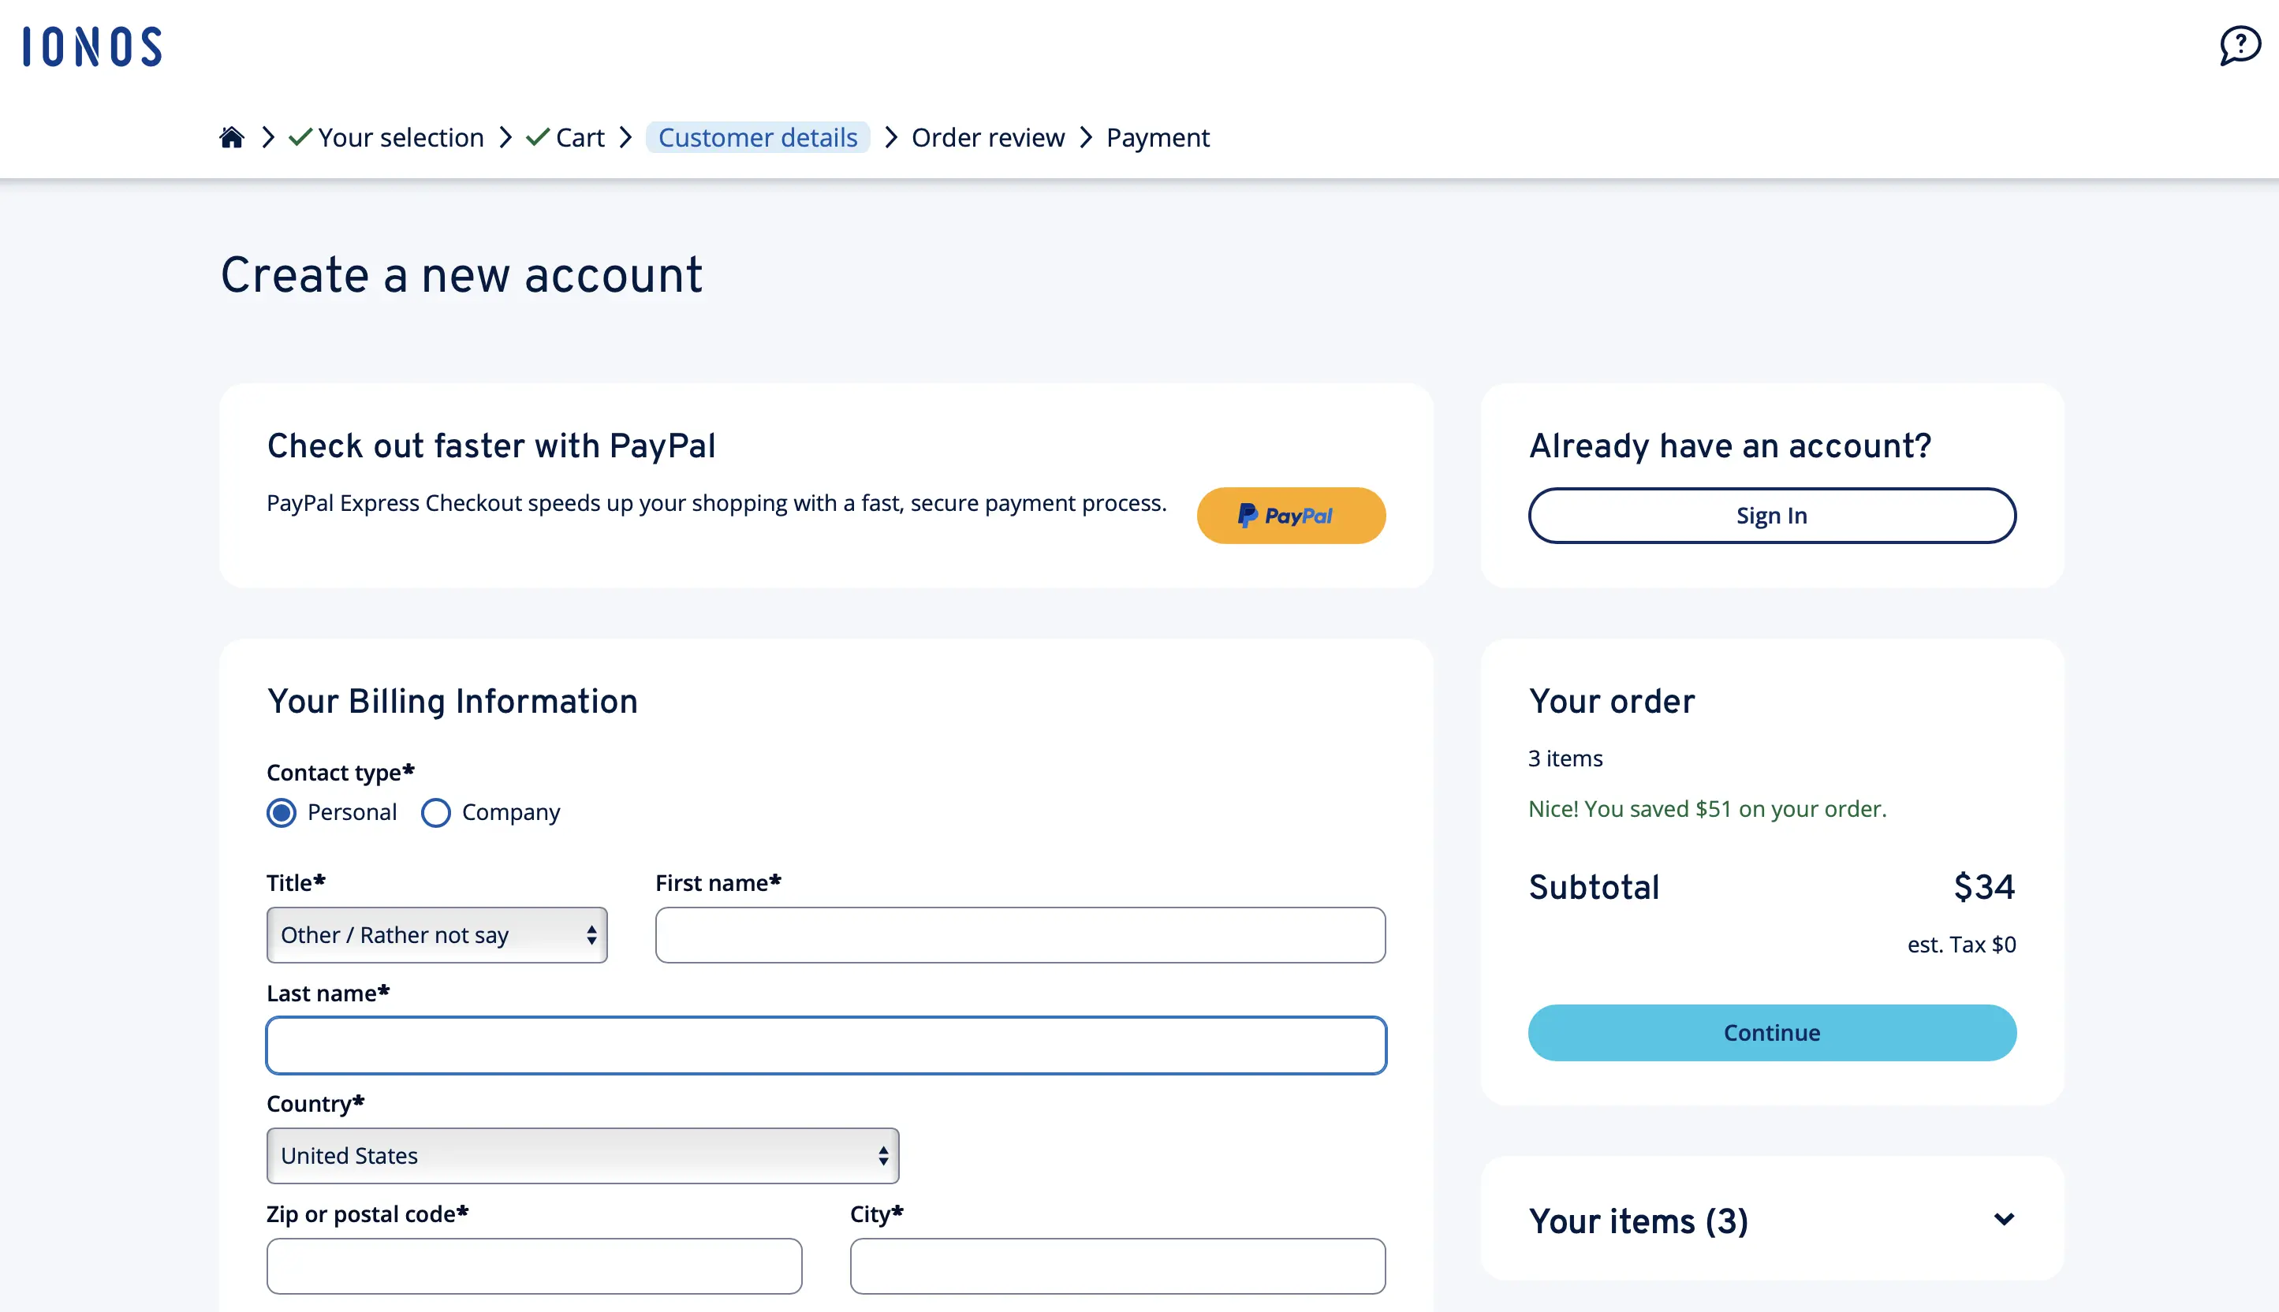Select the Personal contact type
The image size is (2279, 1312).
[282, 812]
